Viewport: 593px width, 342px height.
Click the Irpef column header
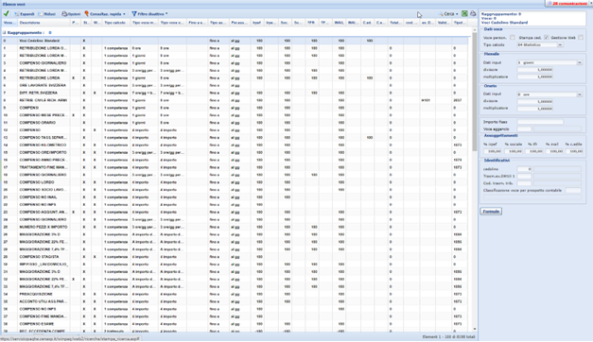257,23
